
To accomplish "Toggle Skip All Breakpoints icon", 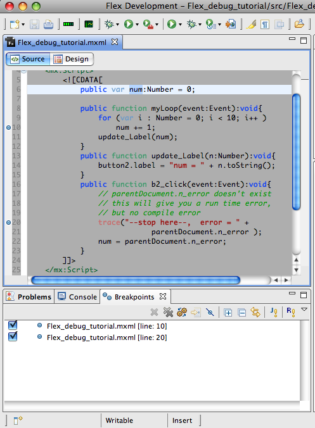I will [210, 312].
